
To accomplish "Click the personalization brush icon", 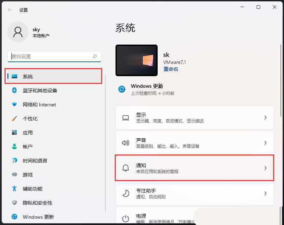I will tap(14, 119).
